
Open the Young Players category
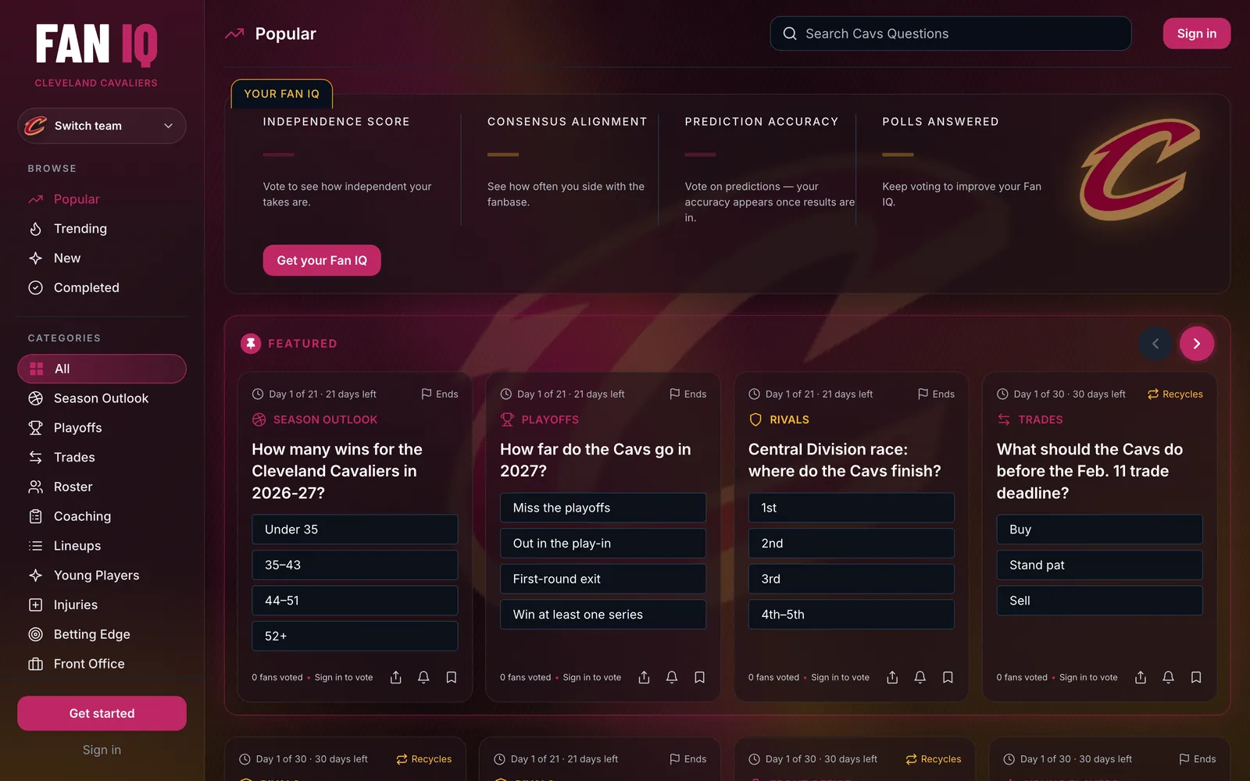(102, 576)
